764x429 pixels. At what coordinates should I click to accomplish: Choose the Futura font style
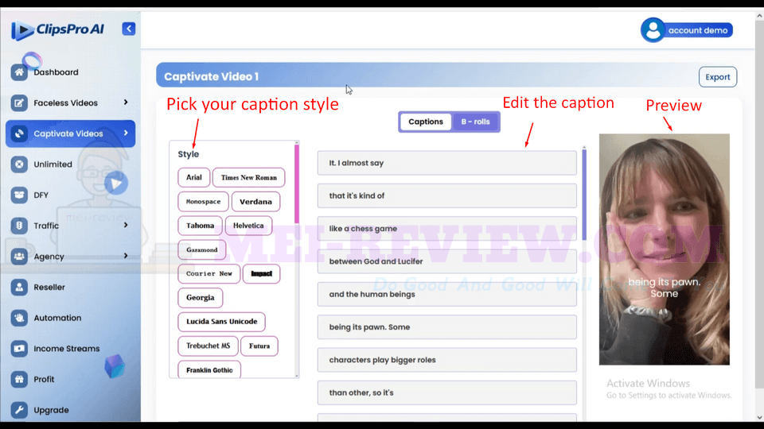pyautogui.click(x=259, y=346)
